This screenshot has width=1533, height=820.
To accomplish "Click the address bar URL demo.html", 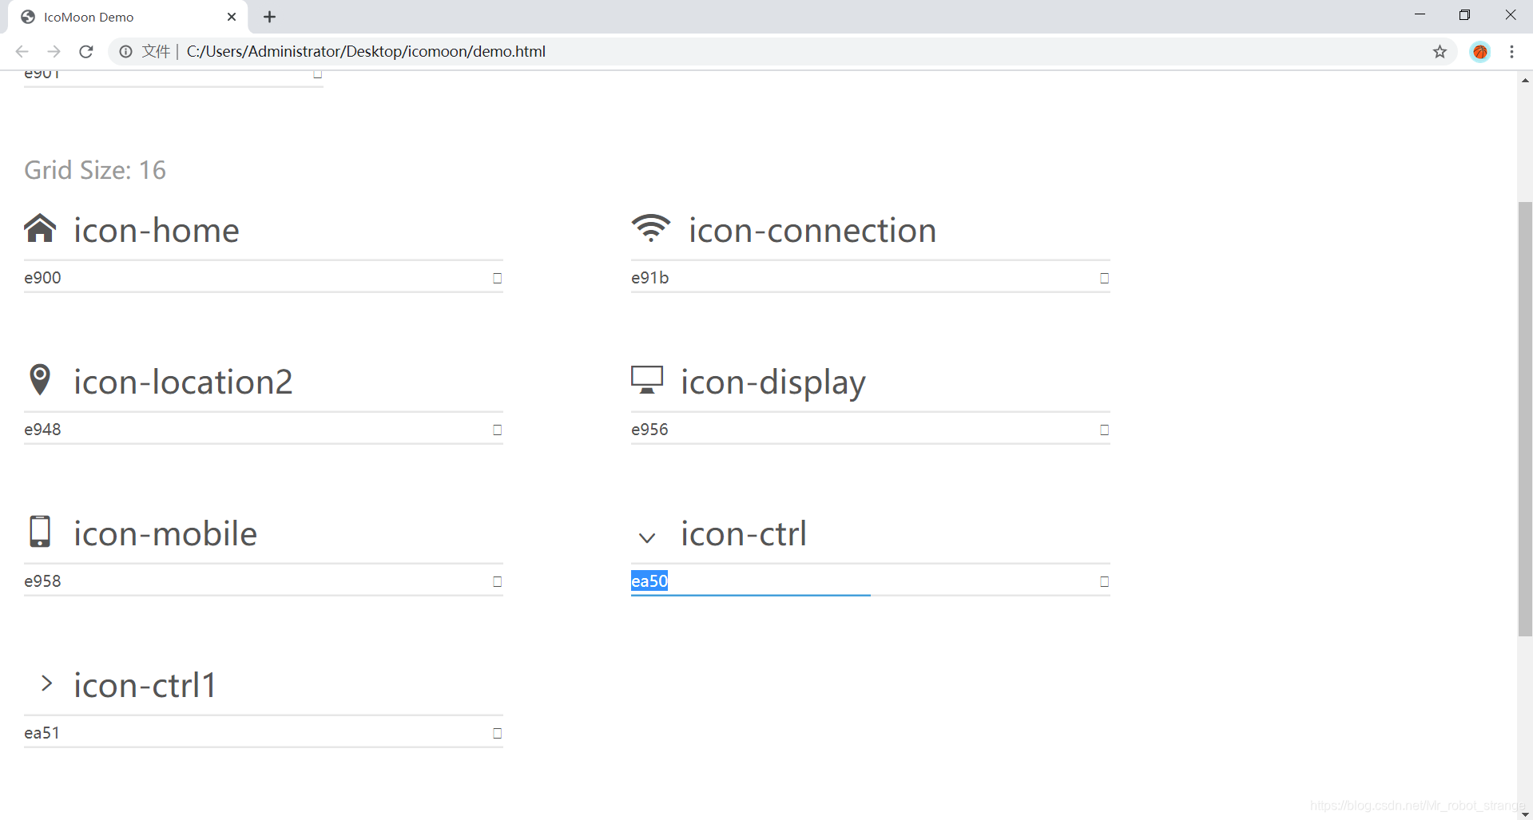I will pos(366,51).
